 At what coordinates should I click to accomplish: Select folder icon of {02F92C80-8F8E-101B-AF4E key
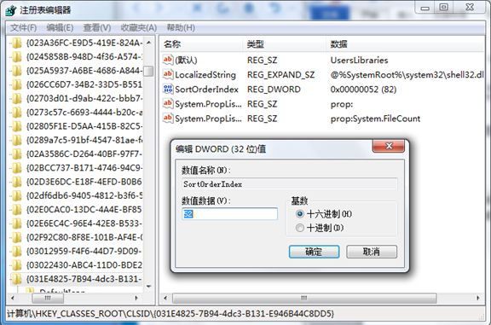(16, 237)
